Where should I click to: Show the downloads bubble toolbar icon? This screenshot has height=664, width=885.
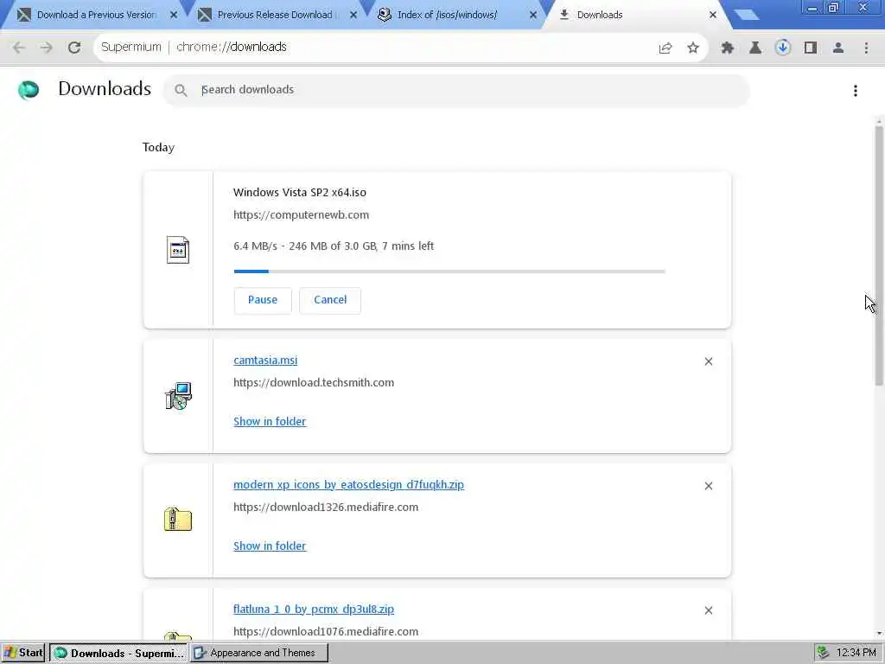pyautogui.click(x=783, y=48)
